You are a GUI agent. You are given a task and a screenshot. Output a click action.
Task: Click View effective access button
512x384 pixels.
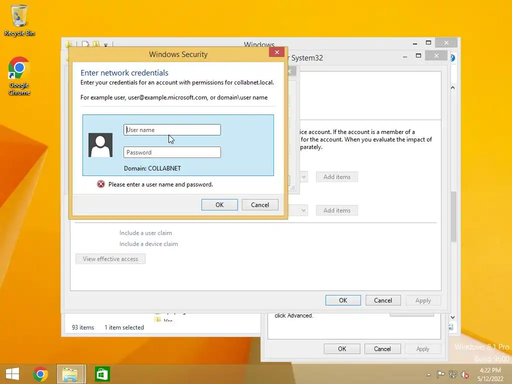(110, 259)
